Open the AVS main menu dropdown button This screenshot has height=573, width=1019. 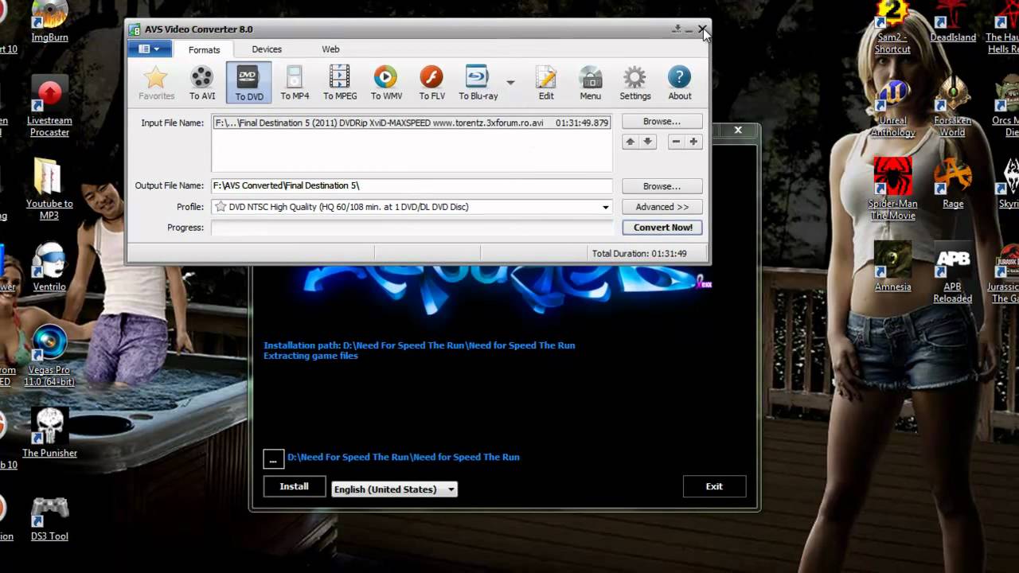pyautogui.click(x=148, y=49)
